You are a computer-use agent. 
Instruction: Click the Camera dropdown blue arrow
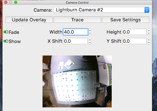[147, 10]
